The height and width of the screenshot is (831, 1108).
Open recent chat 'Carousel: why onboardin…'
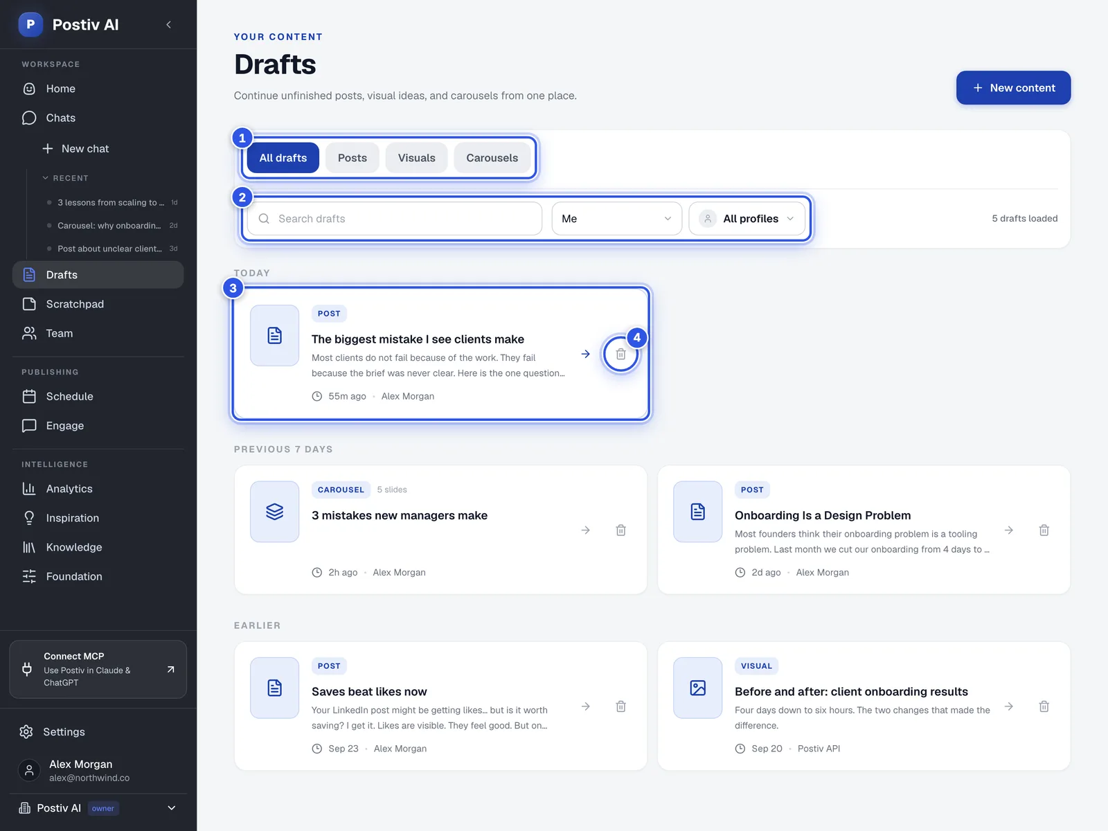coord(111,226)
